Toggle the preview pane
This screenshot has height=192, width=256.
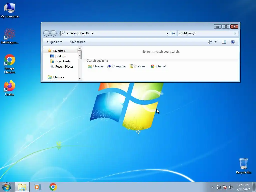pyautogui.click(x=224, y=42)
